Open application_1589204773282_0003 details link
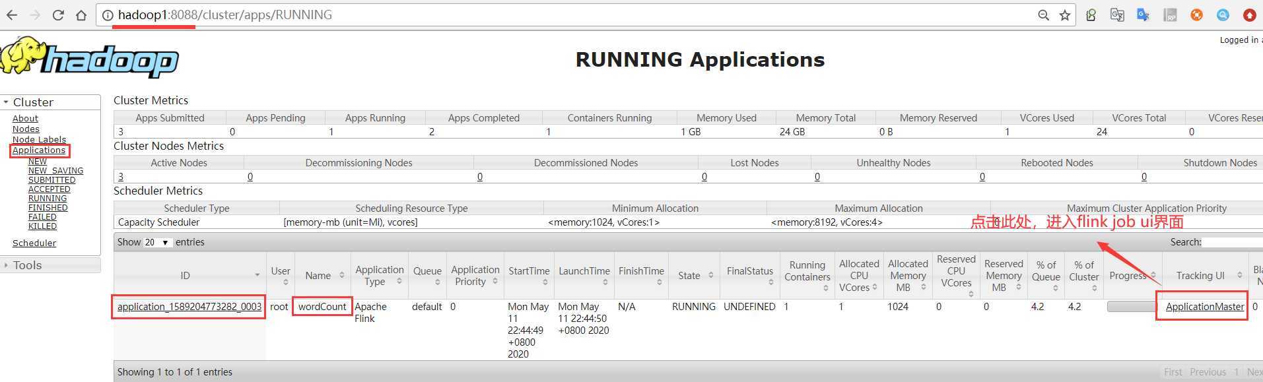Image resolution: width=1263 pixels, height=382 pixels. (189, 306)
